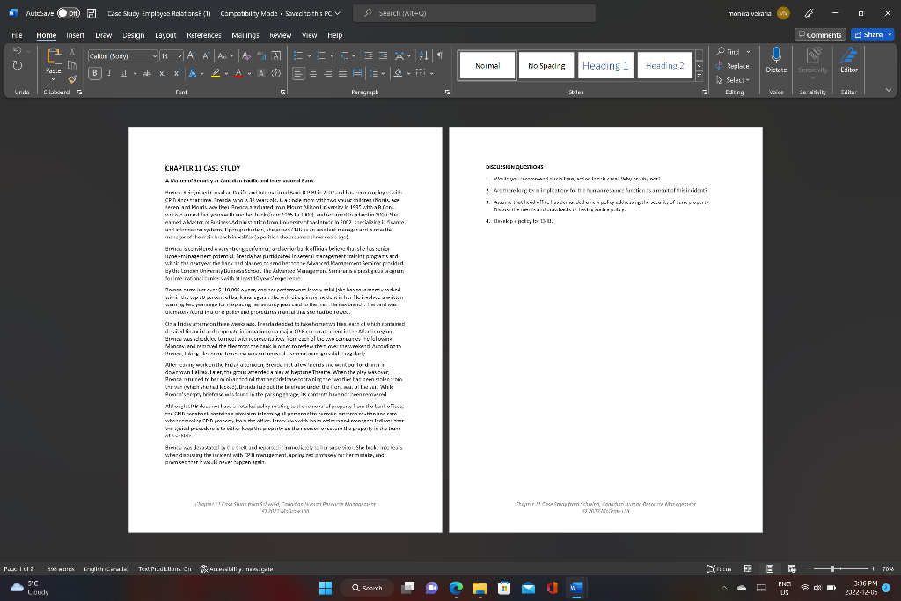Toggle Italic formatting

[x=107, y=72]
